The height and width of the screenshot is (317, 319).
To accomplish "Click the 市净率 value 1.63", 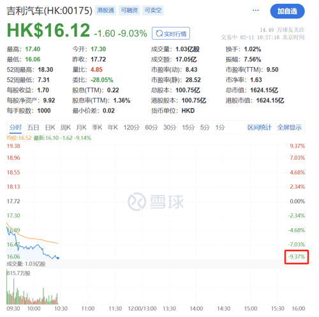I will click(256, 80).
